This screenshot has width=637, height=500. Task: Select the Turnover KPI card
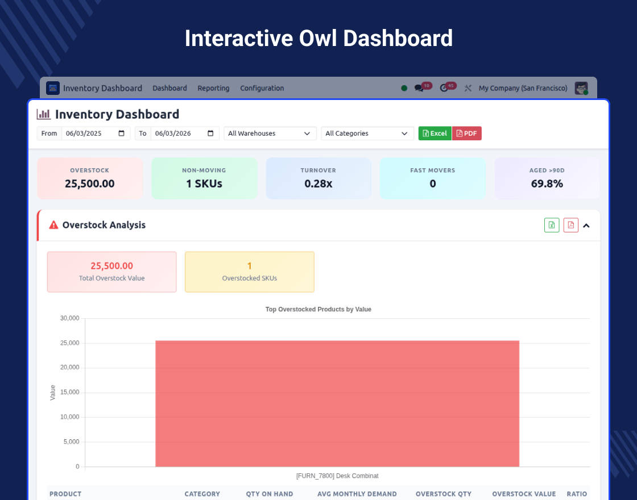318,178
